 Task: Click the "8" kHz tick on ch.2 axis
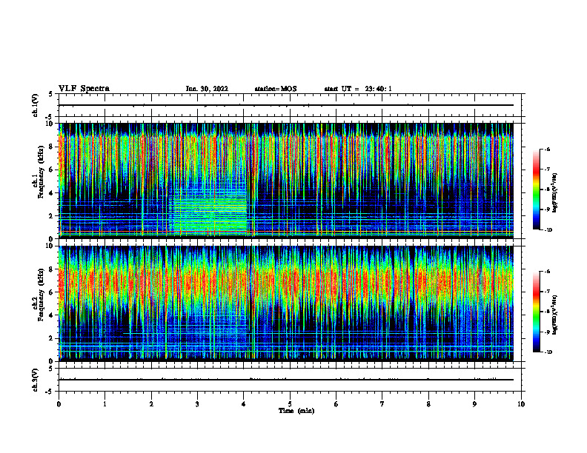[x=52, y=269]
